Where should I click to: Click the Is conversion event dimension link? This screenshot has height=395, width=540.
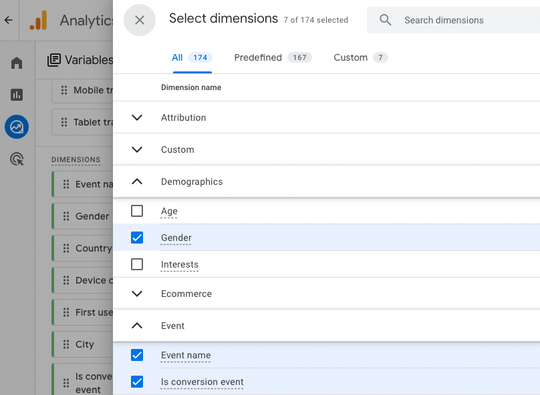(x=202, y=382)
